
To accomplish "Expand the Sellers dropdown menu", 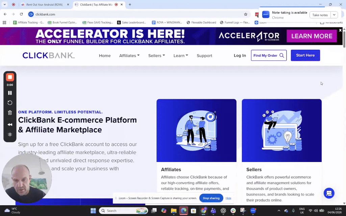I will [x=156, y=56].
